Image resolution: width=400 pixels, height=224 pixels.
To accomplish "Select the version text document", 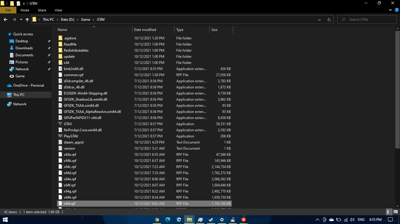I will [x=69, y=148].
